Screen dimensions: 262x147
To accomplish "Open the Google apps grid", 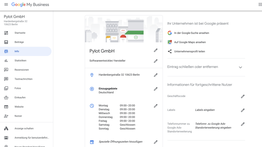I will pos(260,5).
